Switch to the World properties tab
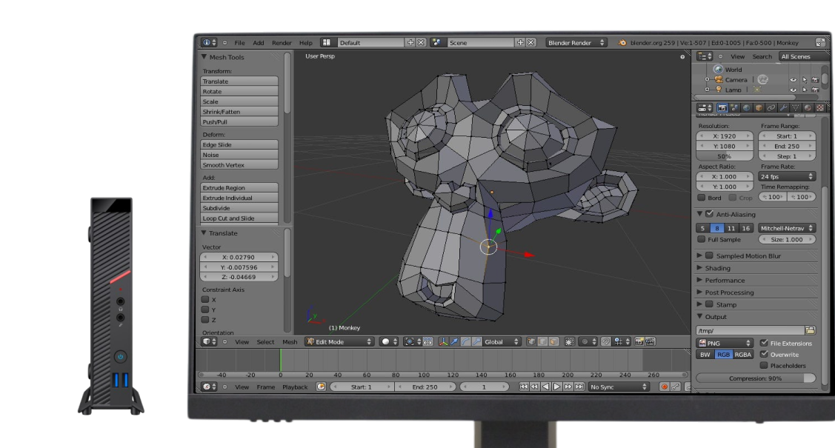 (747, 107)
